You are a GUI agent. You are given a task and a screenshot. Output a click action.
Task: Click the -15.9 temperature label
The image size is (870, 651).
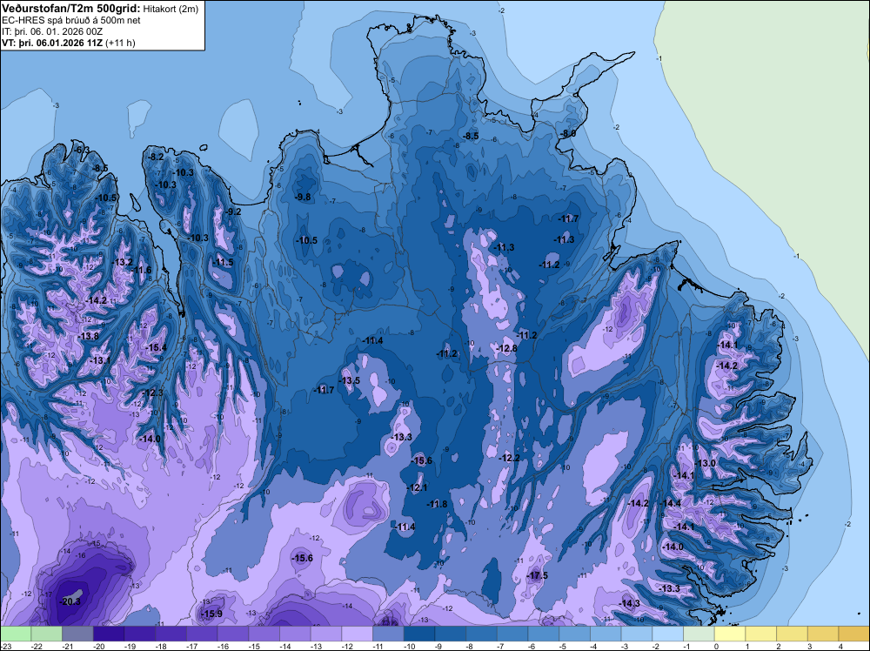click(211, 614)
